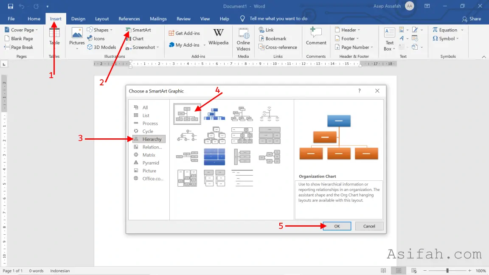Click the Share button
Viewport: 489px width, 275px height.
pyautogui.click(x=472, y=19)
